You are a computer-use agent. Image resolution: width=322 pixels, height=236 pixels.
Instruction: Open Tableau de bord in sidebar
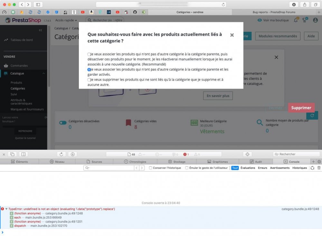pos(22,40)
